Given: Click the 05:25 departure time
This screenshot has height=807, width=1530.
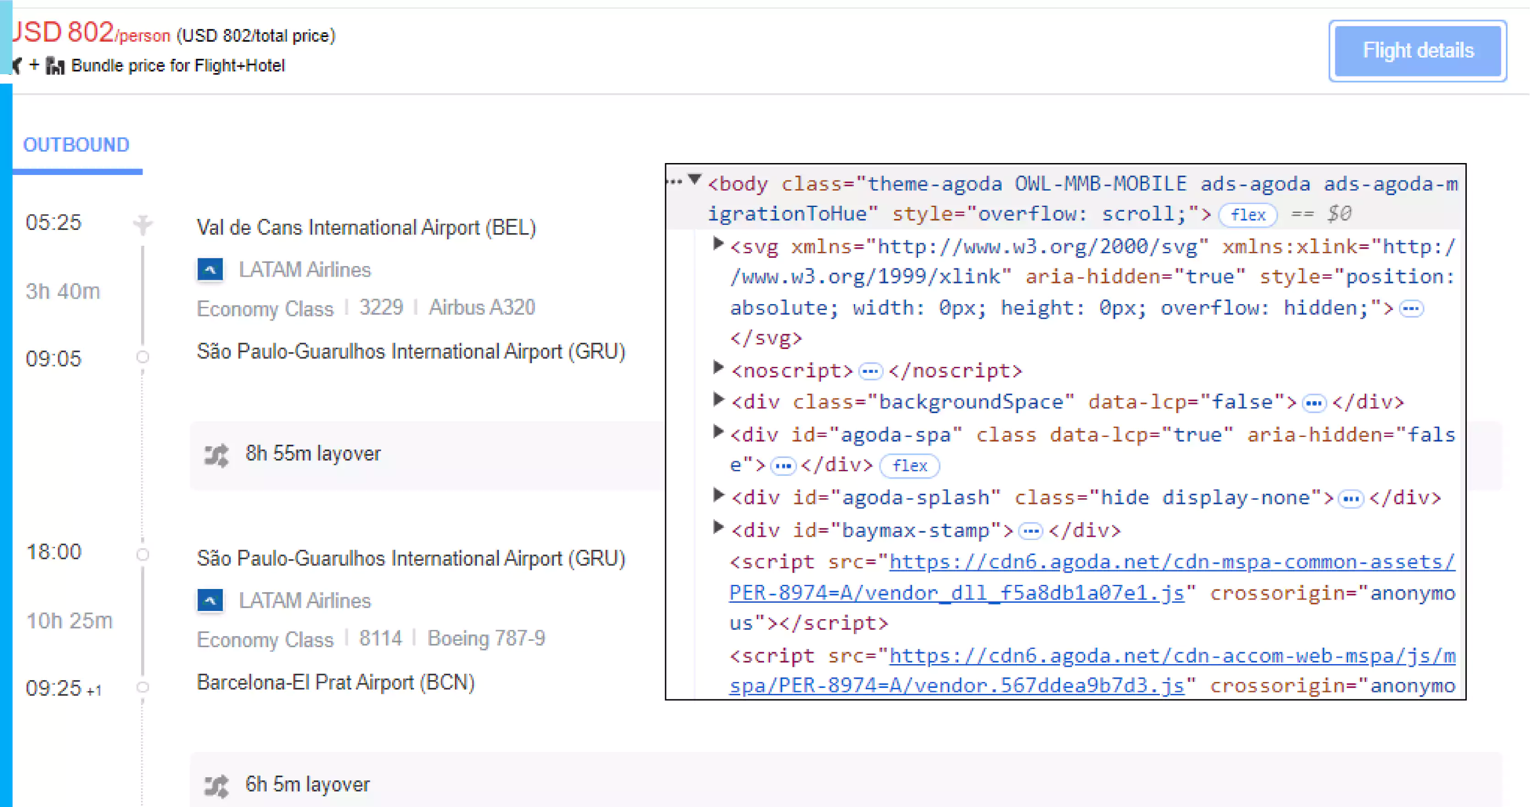Looking at the screenshot, I should point(54,223).
